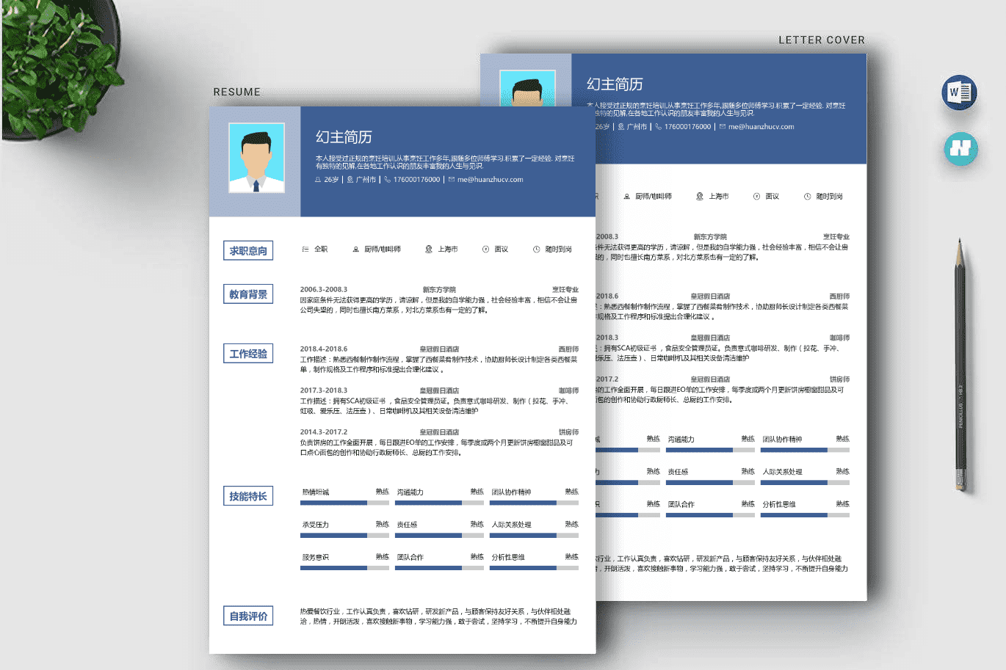Click the map pin icon beside 上海市 on front resume

point(429,250)
